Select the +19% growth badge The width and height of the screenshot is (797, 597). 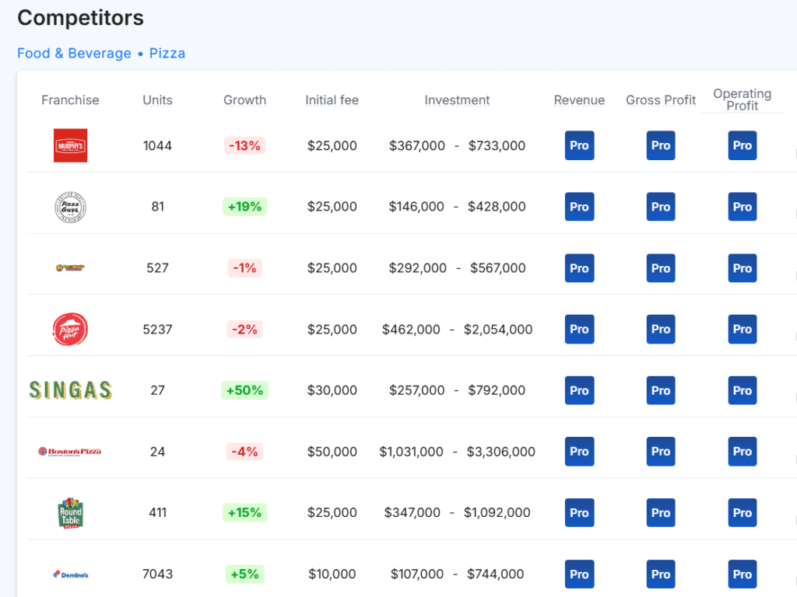coord(244,207)
